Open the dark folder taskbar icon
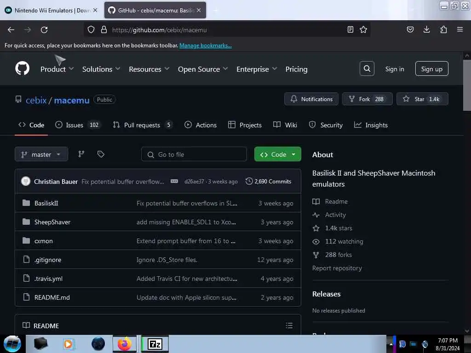Viewport: 471px width, 353px height. 40,344
